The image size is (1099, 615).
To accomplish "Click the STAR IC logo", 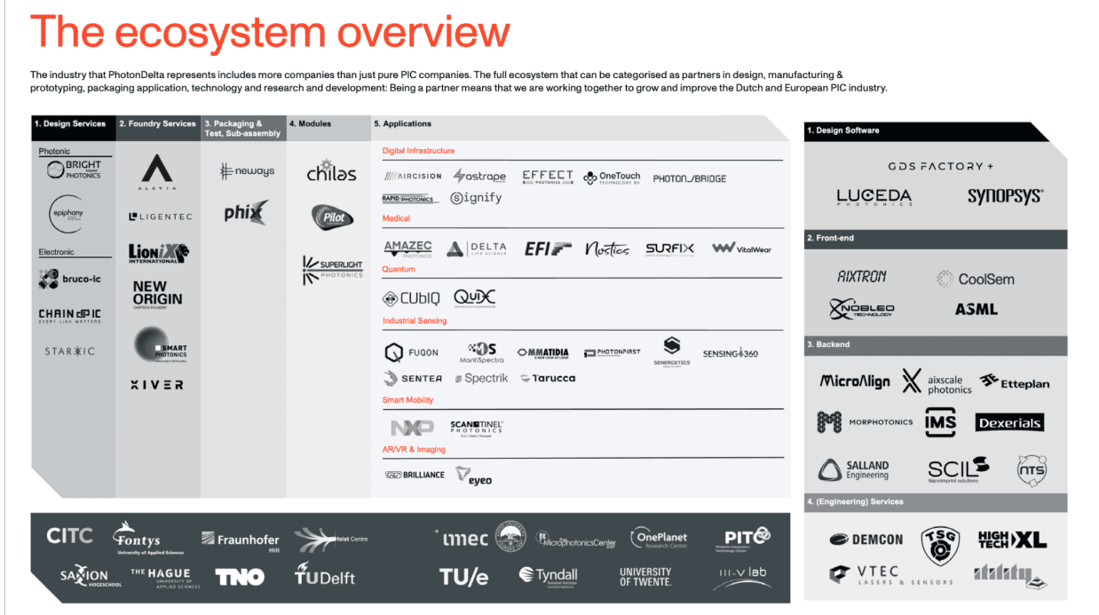I will point(69,351).
